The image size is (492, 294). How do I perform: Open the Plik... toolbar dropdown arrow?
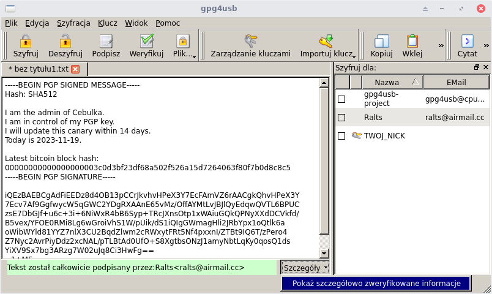click(194, 57)
